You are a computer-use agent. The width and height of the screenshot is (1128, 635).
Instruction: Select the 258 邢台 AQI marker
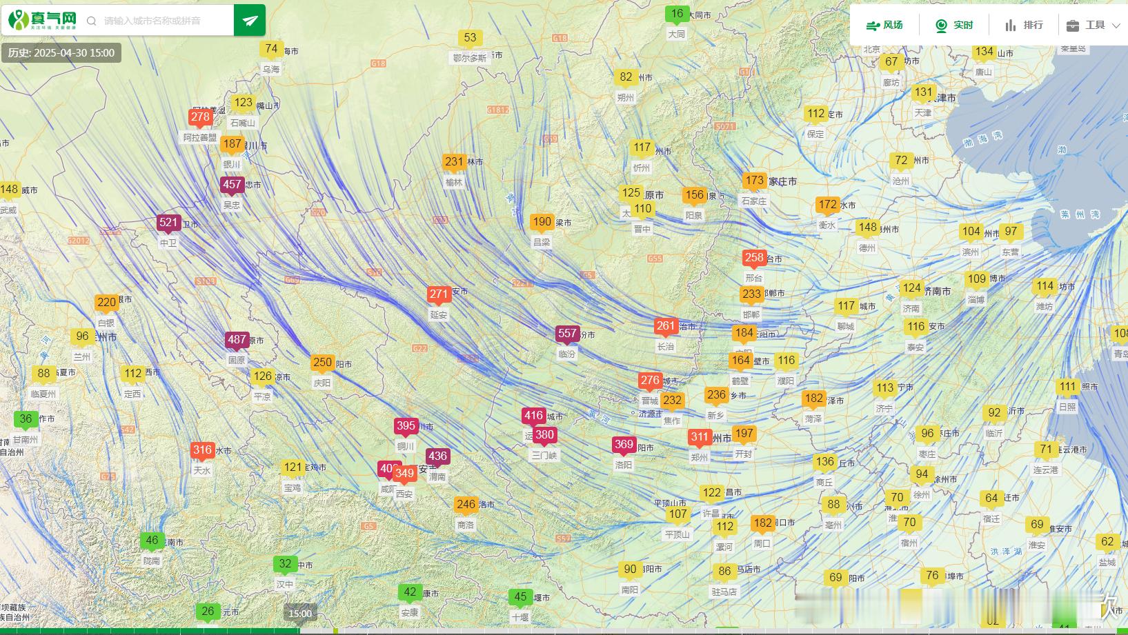coord(754,258)
